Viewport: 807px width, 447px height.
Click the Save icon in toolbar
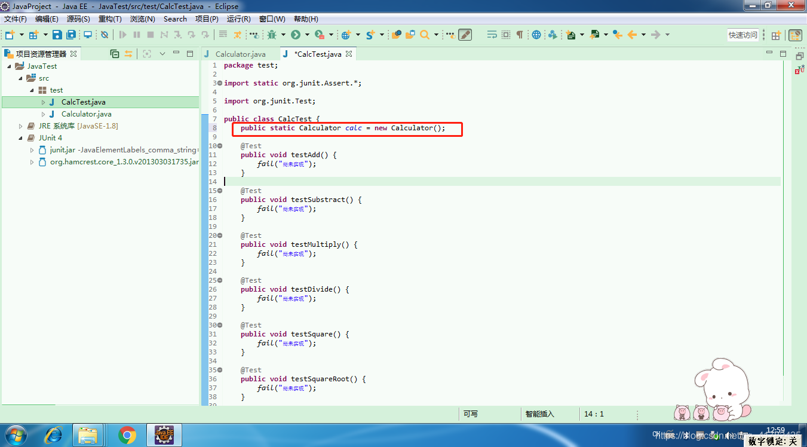[57, 35]
